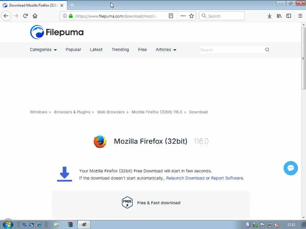Screen dimensions: 306x229
Task: Open the Free section
Action: coord(142,50)
